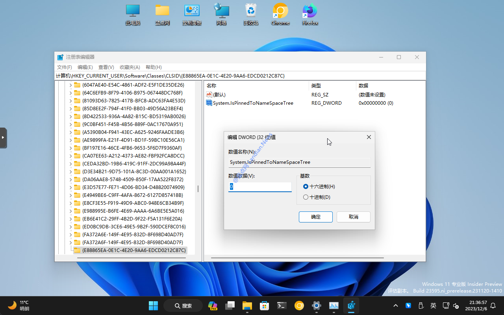Show hidden system tray icons chevron
Viewport: 504px width, 315px height.
(396, 306)
